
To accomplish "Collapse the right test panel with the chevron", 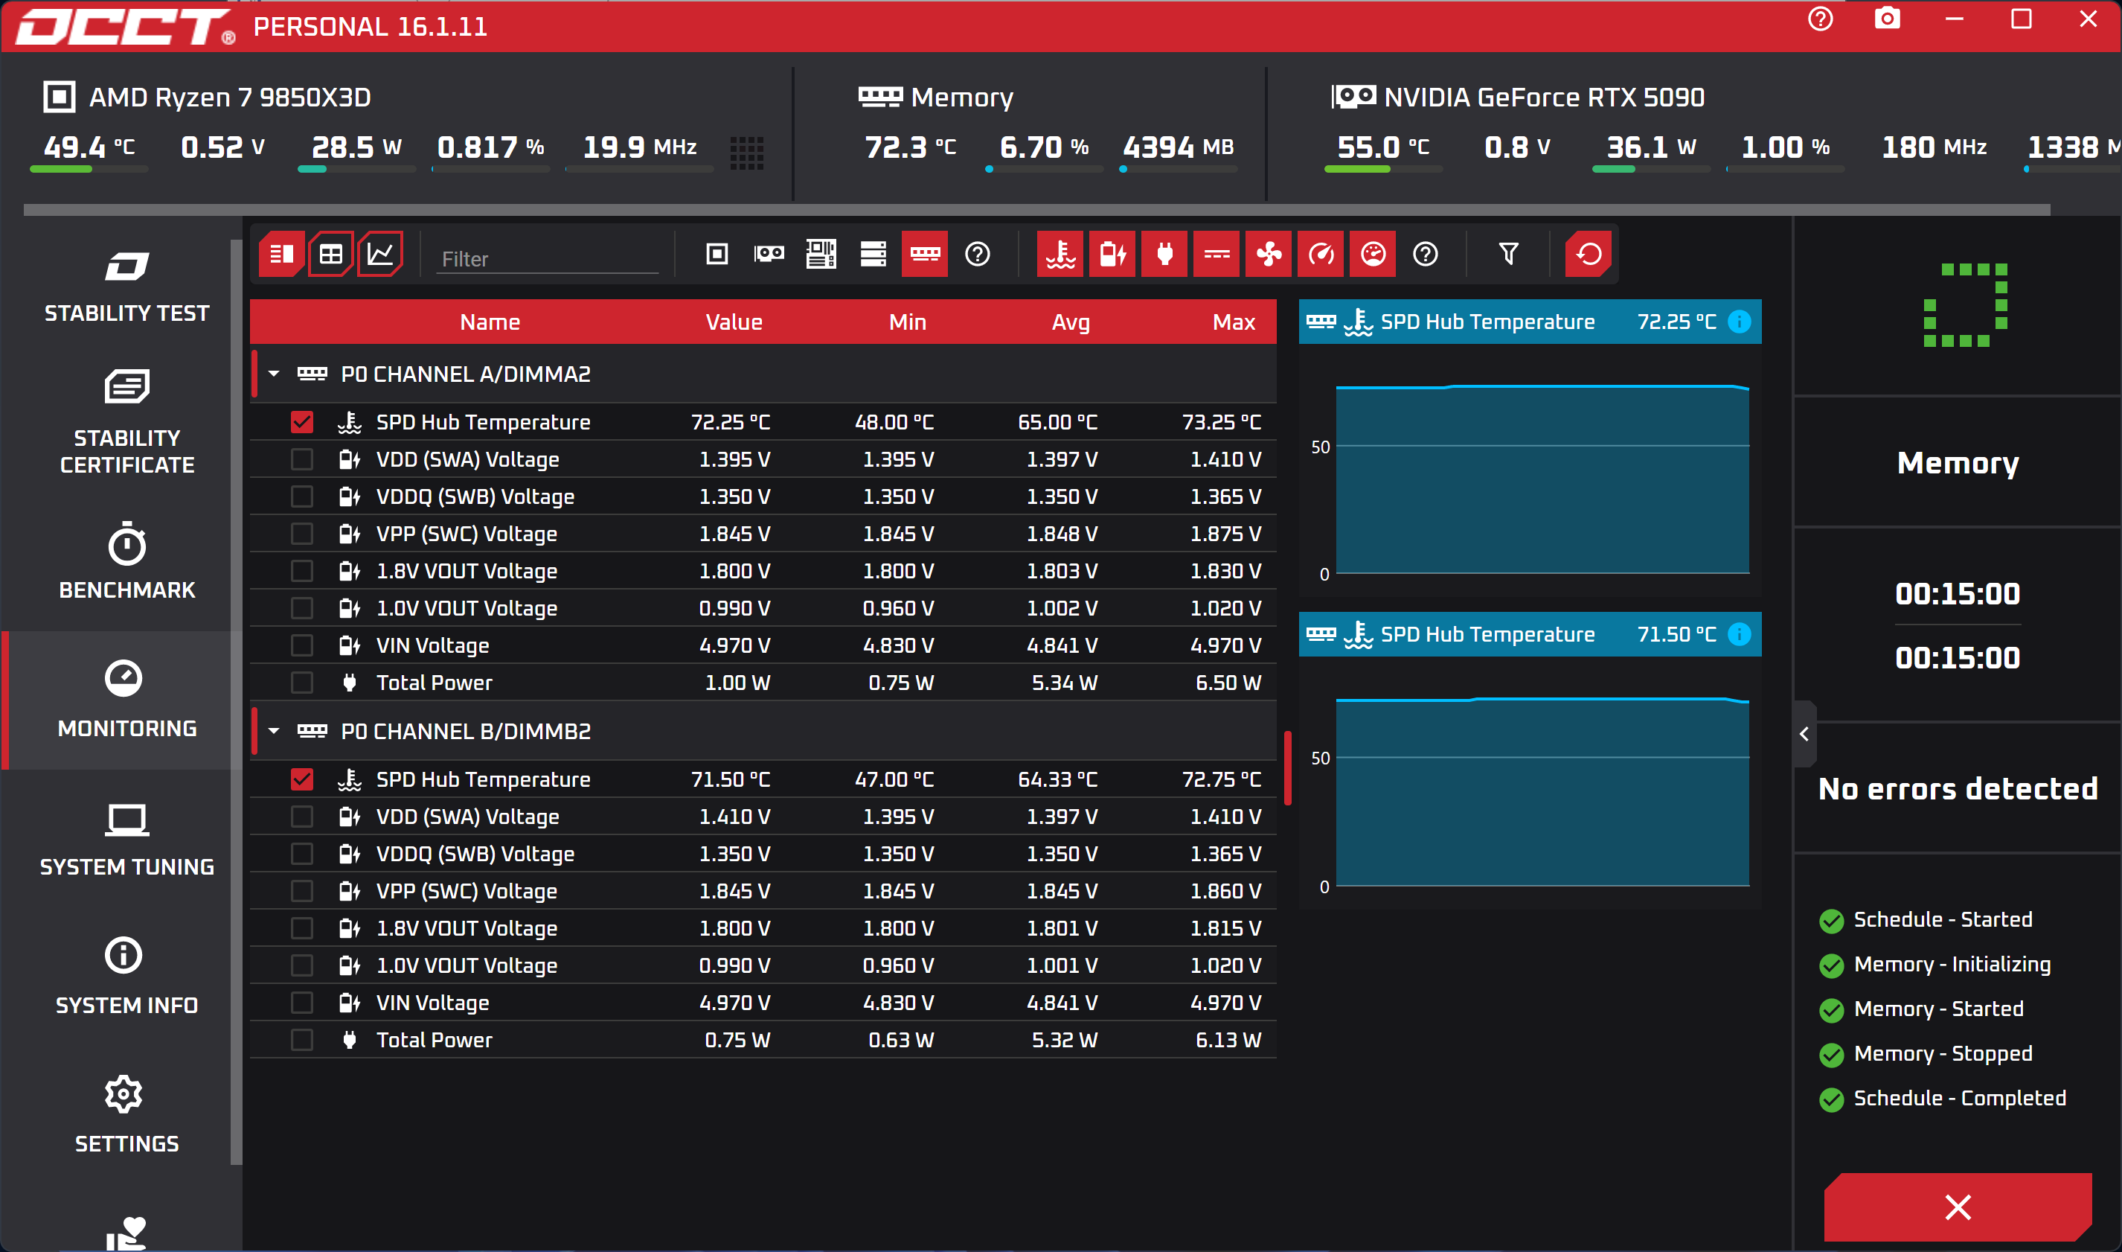I will [1804, 734].
